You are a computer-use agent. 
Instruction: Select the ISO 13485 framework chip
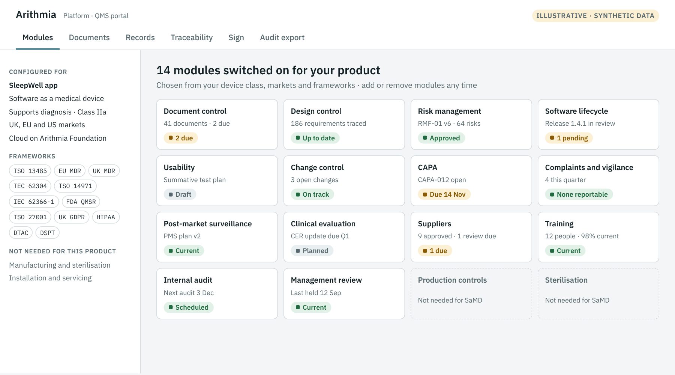30,171
